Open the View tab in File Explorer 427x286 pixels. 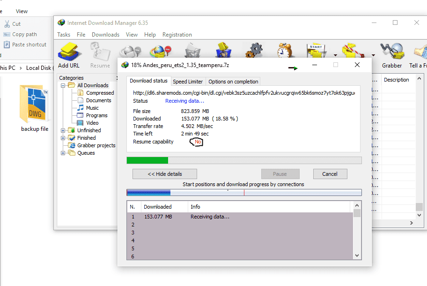(x=22, y=11)
